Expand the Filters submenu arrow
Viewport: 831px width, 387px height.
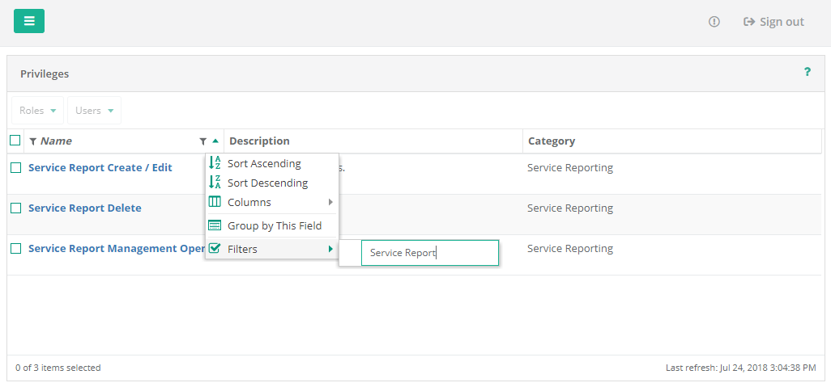point(330,249)
